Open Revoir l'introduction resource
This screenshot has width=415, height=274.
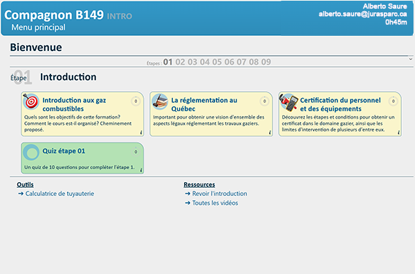coord(220,194)
